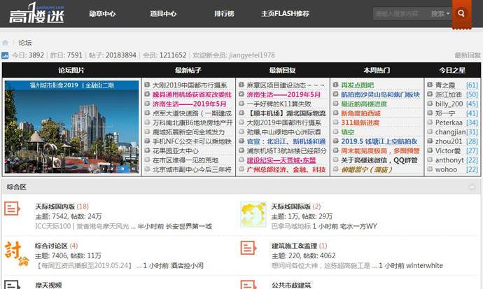Open hot post 再发点图吧
483x289 pixels.
point(357,85)
